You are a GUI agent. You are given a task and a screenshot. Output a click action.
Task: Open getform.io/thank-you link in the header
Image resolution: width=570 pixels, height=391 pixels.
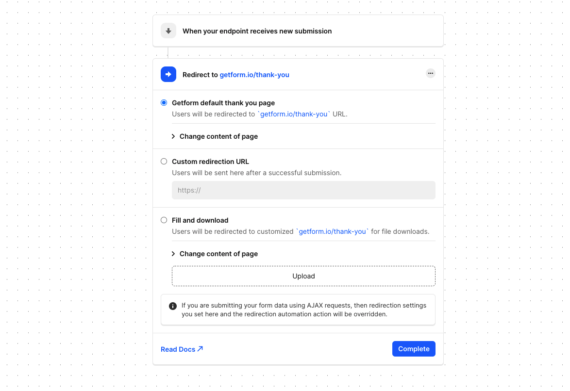tap(254, 75)
